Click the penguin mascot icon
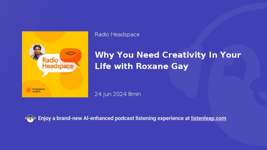267x150 pixels. pyautogui.click(x=30, y=119)
